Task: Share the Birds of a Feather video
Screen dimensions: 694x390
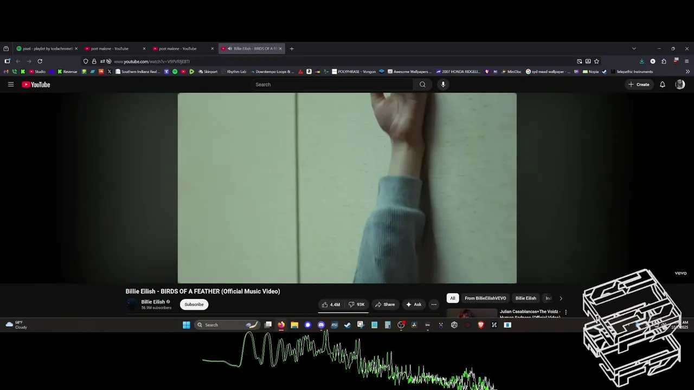Action: (385, 304)
